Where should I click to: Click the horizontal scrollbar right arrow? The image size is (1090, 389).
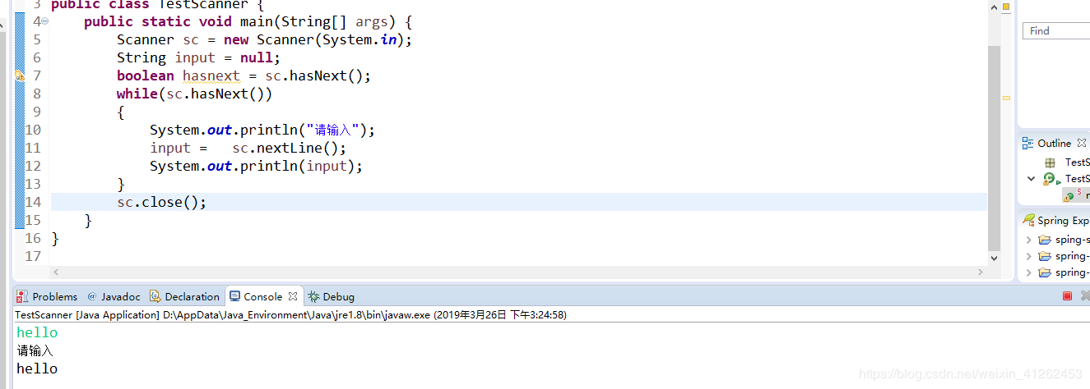point(981,272)
